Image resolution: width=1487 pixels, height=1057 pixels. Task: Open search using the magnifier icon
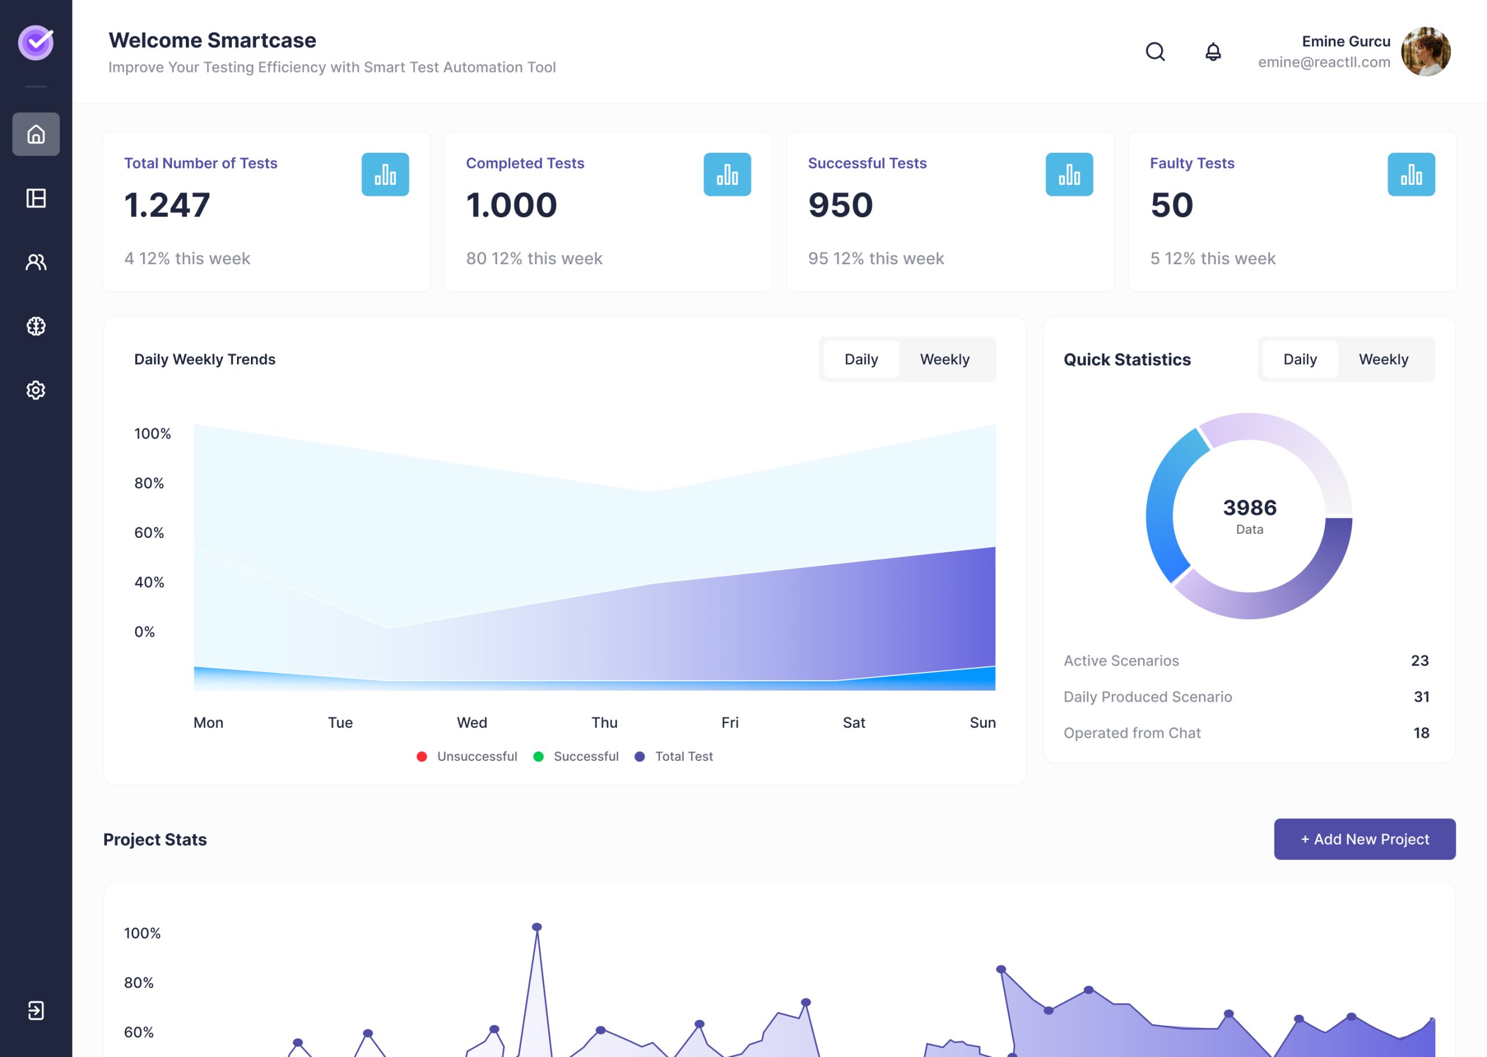coord(1155,52)
